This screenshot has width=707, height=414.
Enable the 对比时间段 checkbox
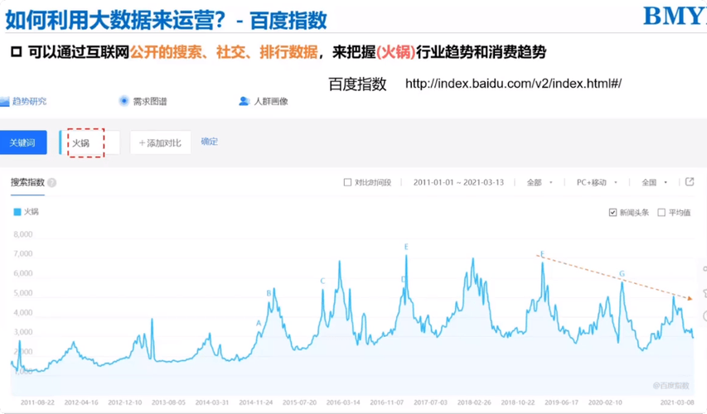(347, 182)
